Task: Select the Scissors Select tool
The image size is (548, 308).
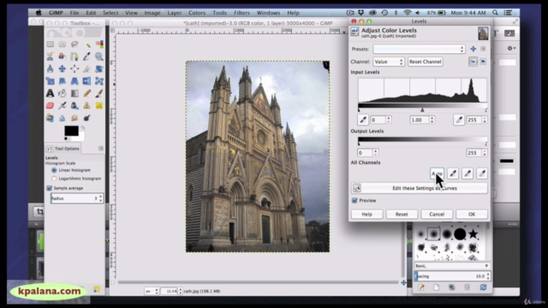Action: click(x=50, y=56)
